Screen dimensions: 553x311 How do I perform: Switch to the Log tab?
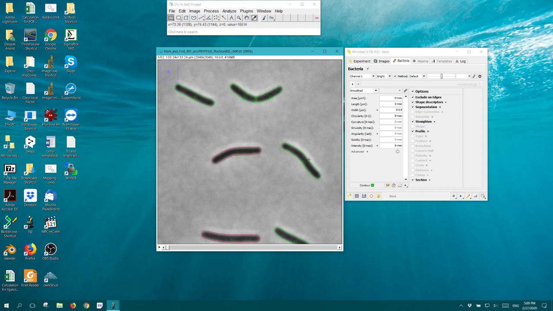point(461,61)
